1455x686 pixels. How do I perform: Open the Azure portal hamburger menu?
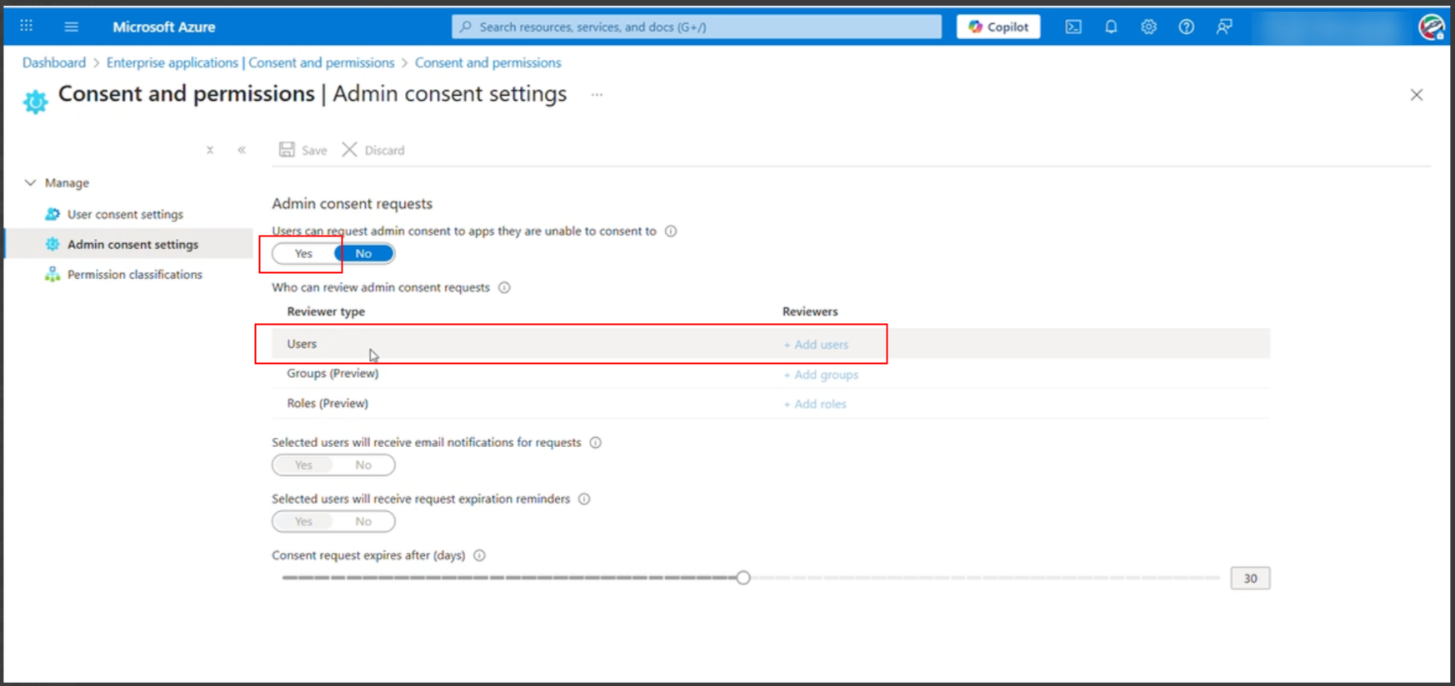(x=72, y=27)
